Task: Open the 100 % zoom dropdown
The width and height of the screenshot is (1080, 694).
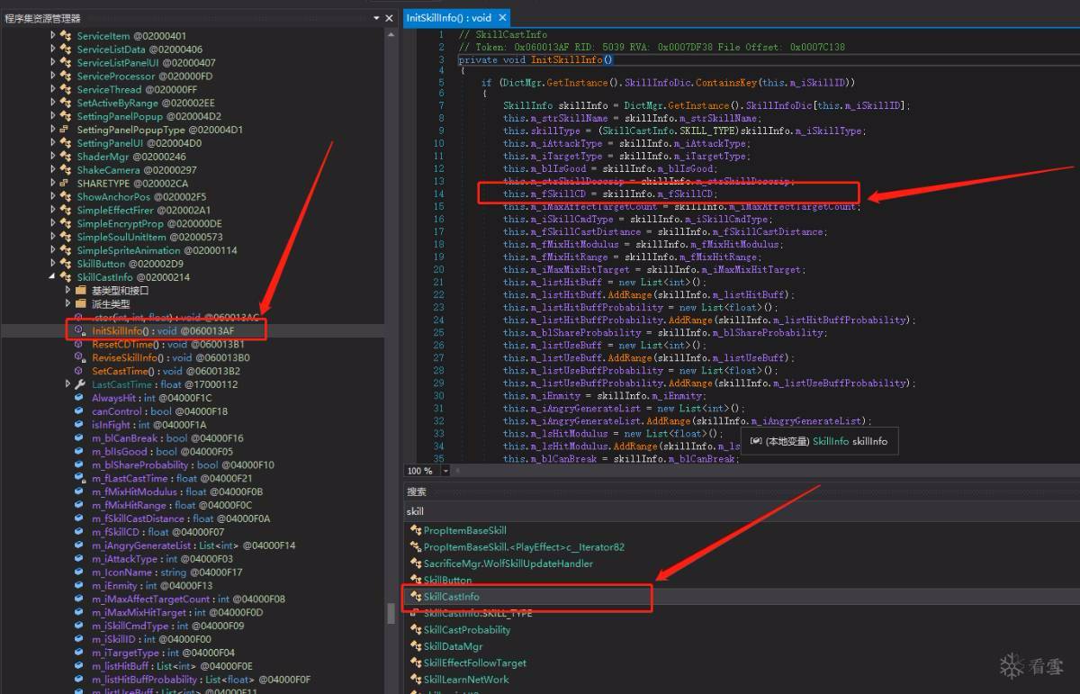Action: 445,471
